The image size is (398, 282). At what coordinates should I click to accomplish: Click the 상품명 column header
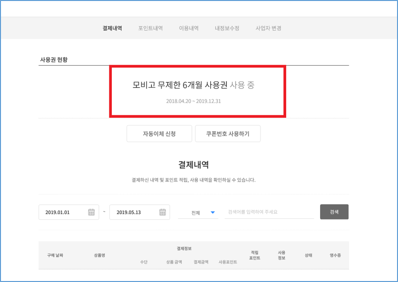[99, 255]
